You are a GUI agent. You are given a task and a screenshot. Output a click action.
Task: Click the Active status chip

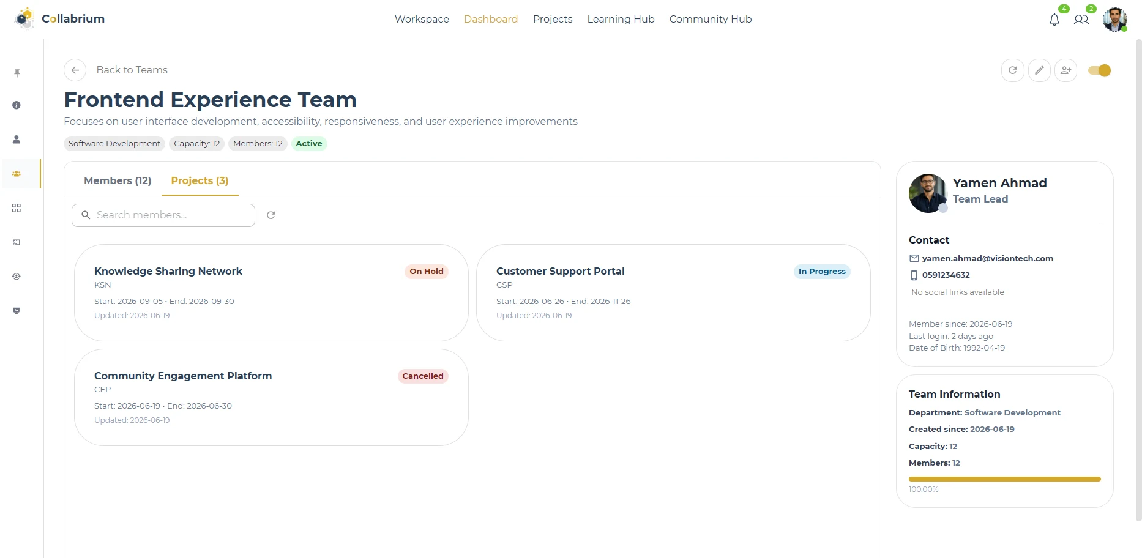tap(309, 144)
